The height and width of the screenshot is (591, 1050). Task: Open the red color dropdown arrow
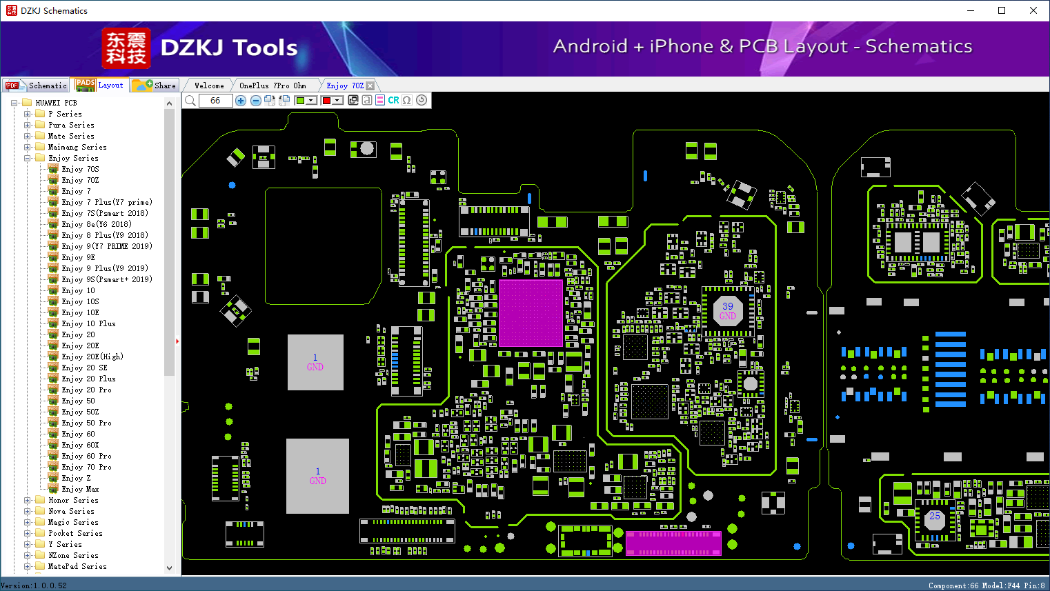pyautogui.click(x=337, y=101)
